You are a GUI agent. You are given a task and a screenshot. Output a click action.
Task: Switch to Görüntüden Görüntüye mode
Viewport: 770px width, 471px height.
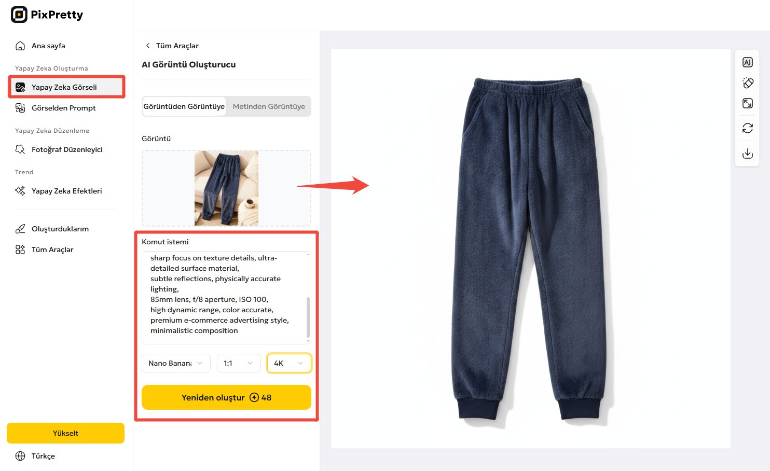pos(184,106)
